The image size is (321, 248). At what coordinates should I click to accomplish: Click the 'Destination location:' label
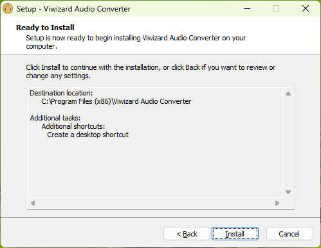pyautogui.click(x=61, y=93)
